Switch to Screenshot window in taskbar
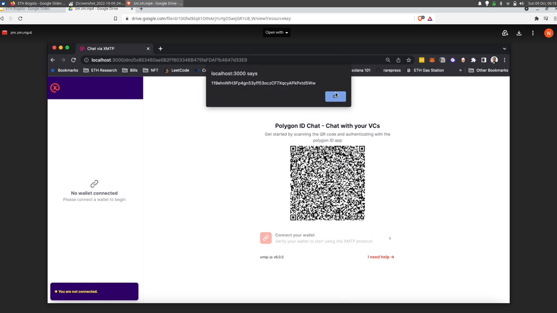This screenshot has width=557, height=313. click(x=96, y=3)
